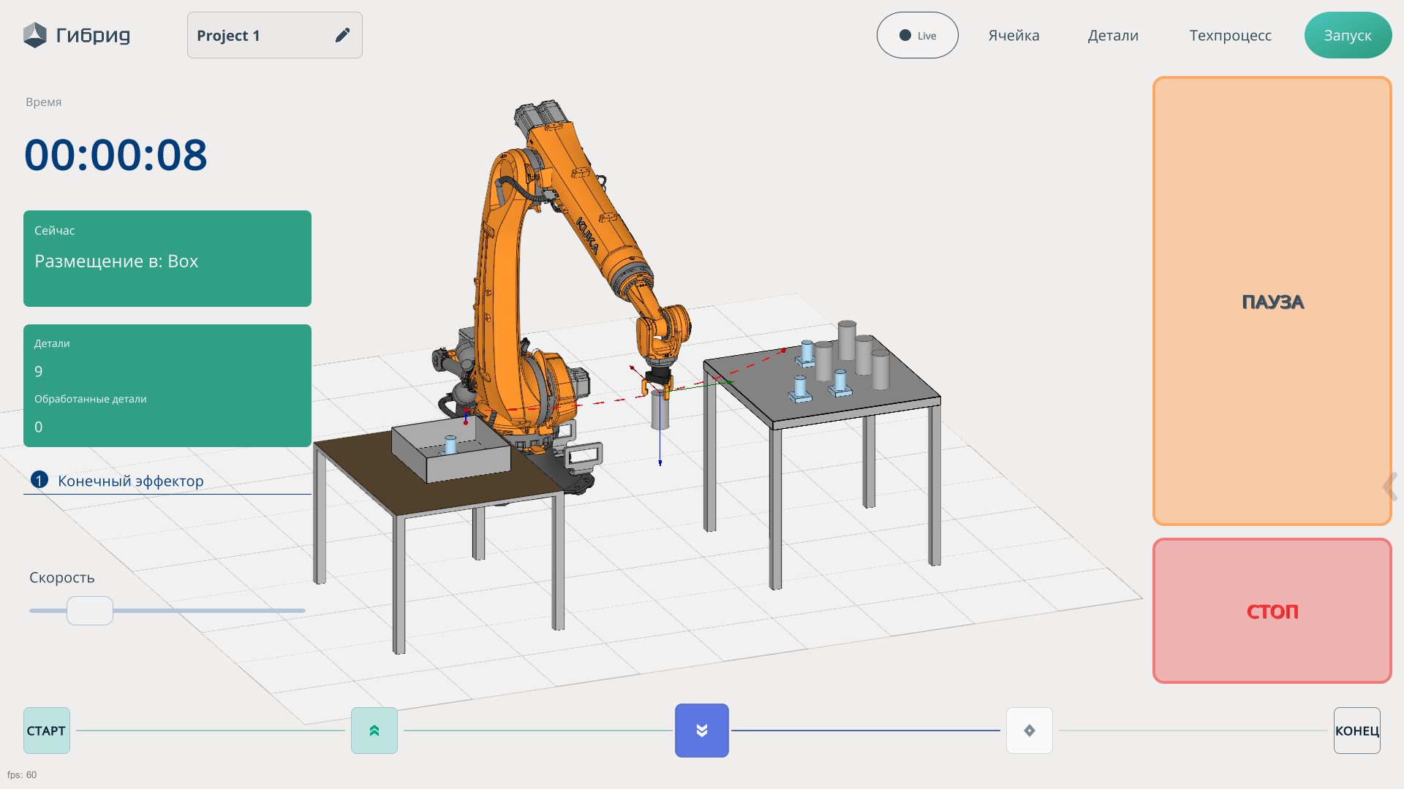Screen dimensions: 1404x789
Task: Expand the Конечный эффектор section
Action: click(131, 481)
